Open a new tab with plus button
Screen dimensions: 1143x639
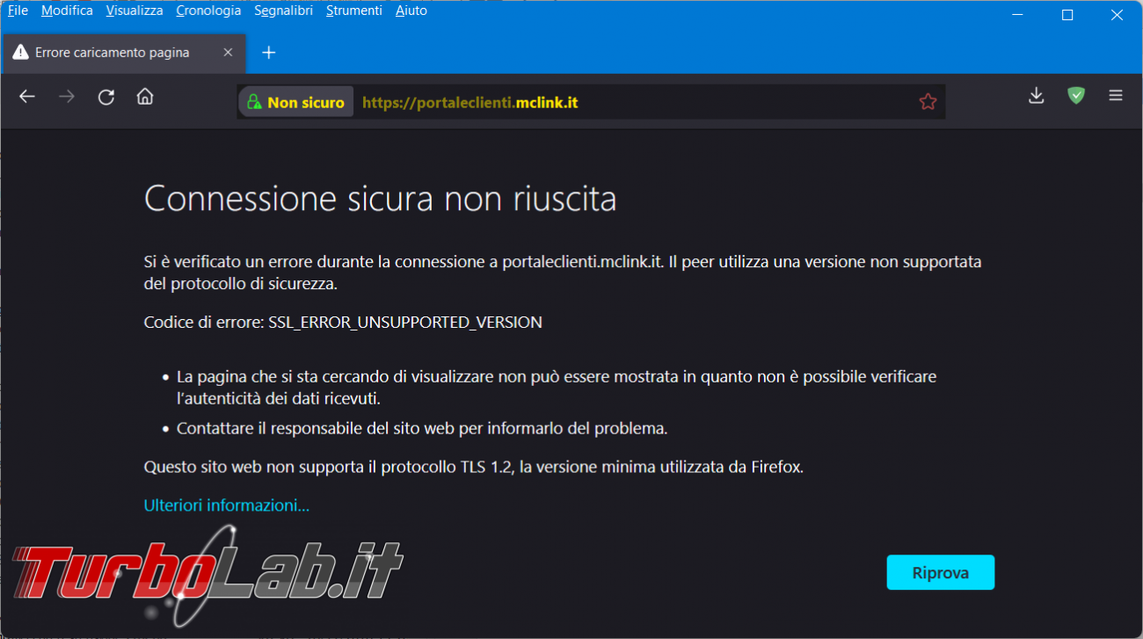click(x=269, y=53)
